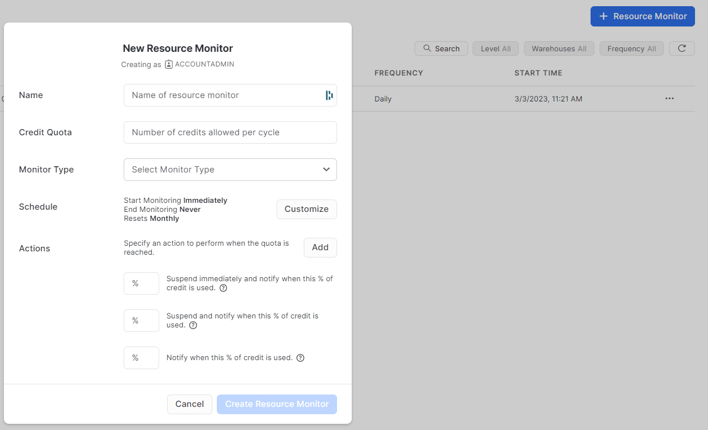Click into the Credit Quota input field
This screenshot has height=430, width=708.
click(230, 132)
